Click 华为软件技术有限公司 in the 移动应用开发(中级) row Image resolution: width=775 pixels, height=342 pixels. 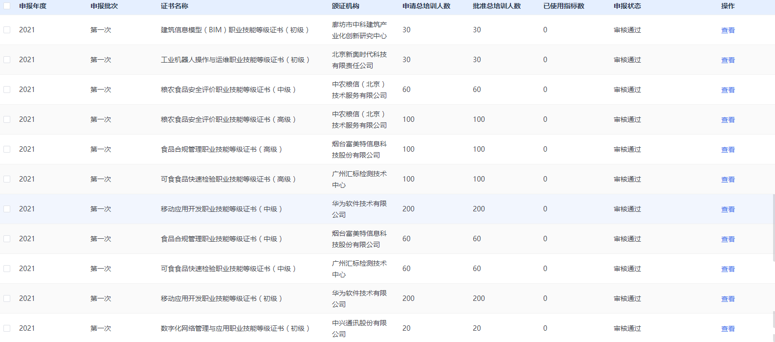click(x=359, y=209)
